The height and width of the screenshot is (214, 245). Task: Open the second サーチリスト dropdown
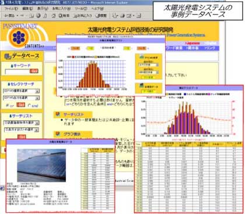pos(22,129)
